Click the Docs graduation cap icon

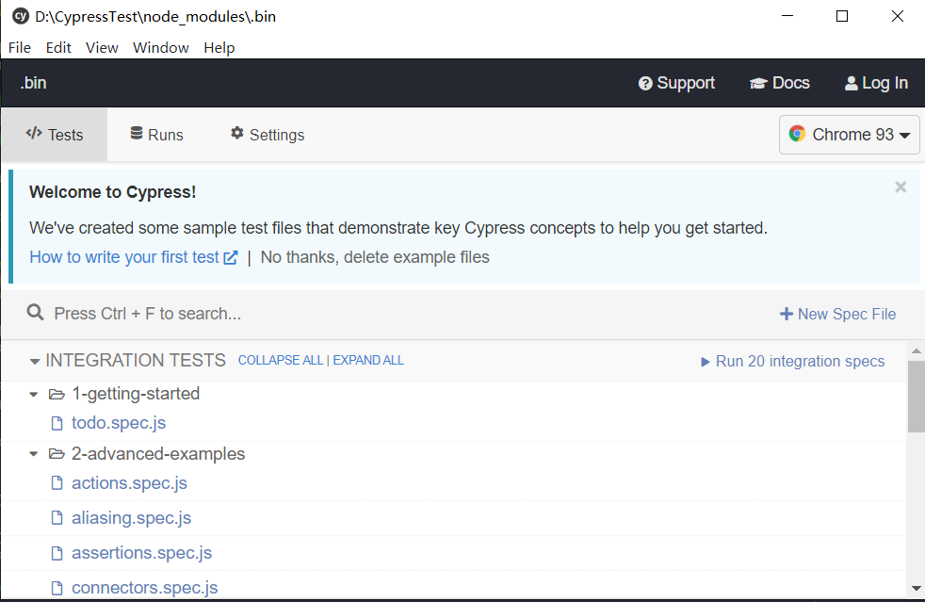pos(758,83)
